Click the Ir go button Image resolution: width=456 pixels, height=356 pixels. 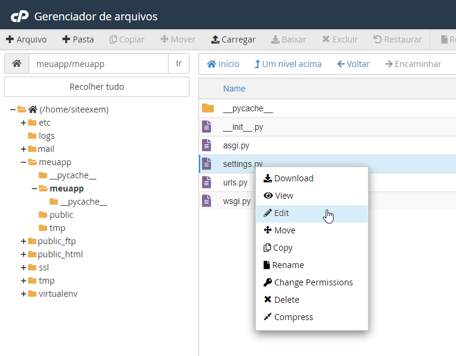point(179,63)
